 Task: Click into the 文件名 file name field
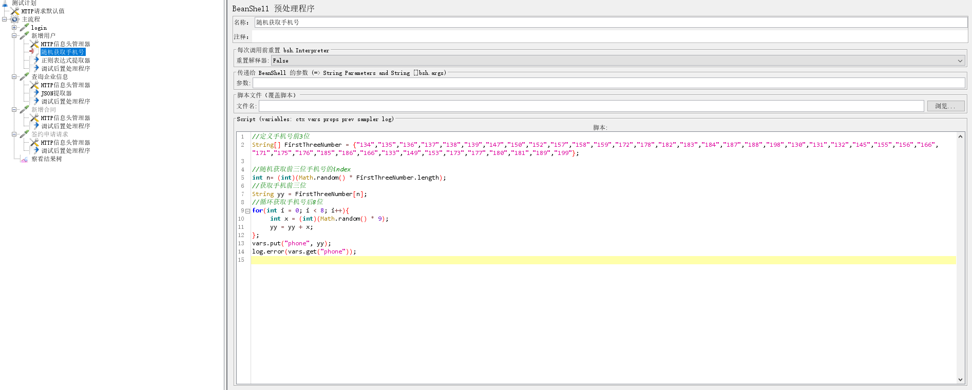click(592, 106)
